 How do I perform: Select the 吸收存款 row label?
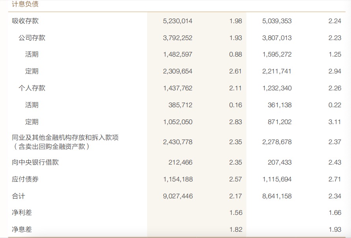[x=25, y=21]
